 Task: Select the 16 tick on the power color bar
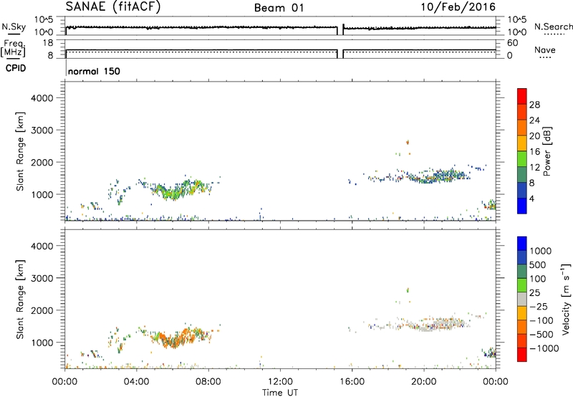pos(534,152)
